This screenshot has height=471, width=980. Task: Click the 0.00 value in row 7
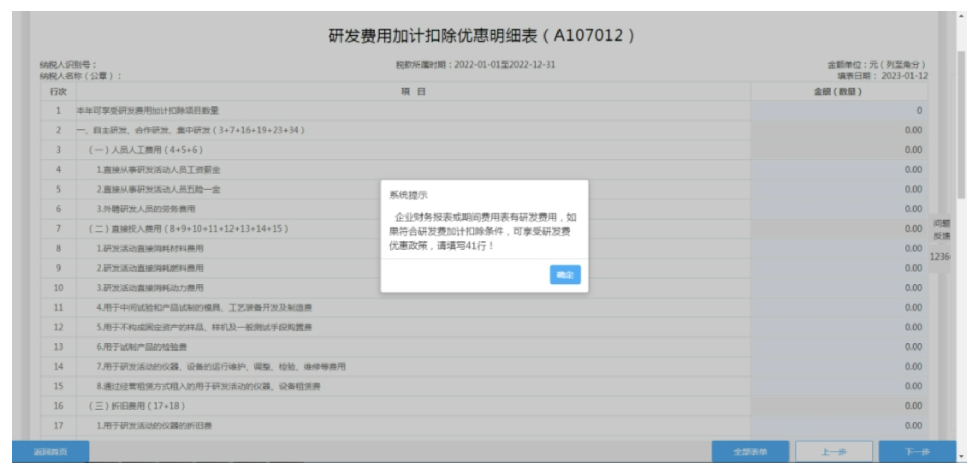[x=914, y=228]
